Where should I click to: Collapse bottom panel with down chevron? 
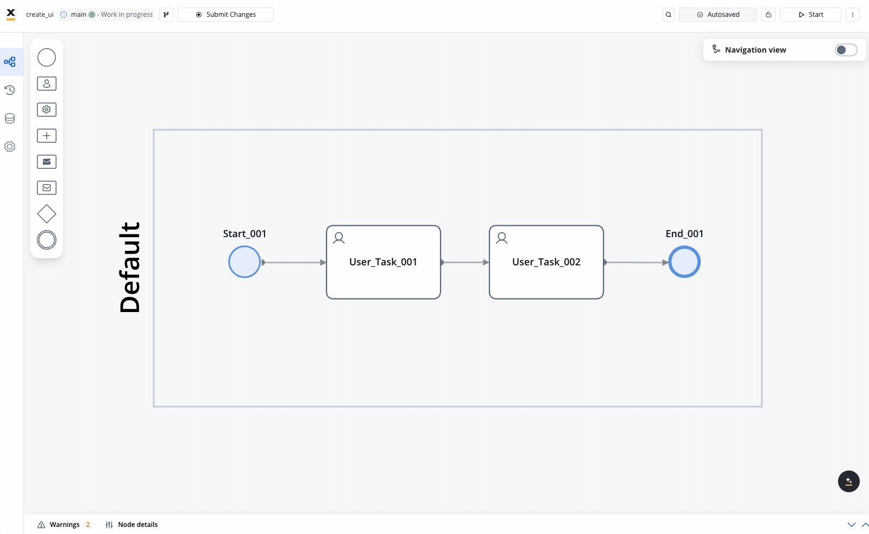(x=852, y=525)
